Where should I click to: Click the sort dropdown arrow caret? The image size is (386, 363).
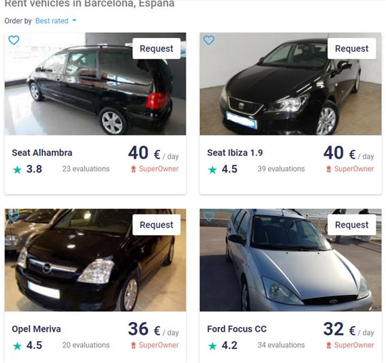pos(74,20)
